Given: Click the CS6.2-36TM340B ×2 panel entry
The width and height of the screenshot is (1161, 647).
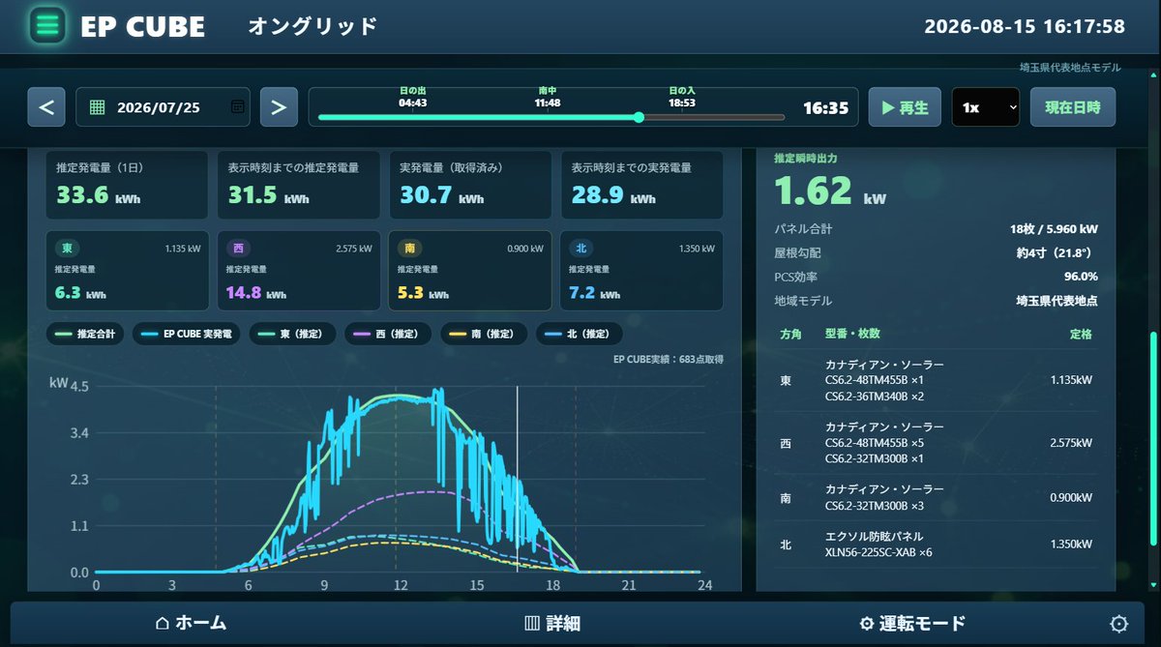Looking at the screenshot, I should coord(875,397).
